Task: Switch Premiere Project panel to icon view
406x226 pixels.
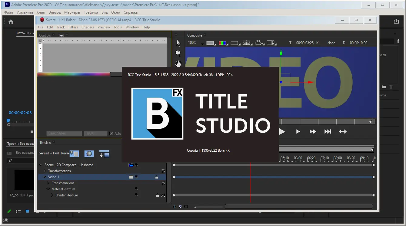Action: (x=27, y=211)
